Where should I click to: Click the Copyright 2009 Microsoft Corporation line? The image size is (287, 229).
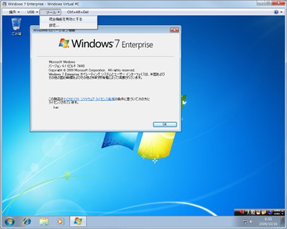91,70
